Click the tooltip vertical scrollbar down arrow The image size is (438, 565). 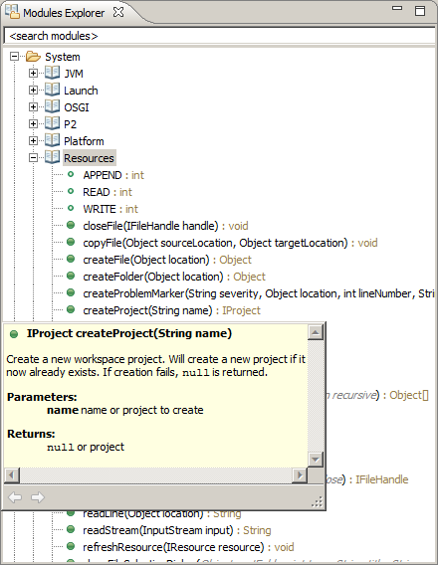coord(316,460)
